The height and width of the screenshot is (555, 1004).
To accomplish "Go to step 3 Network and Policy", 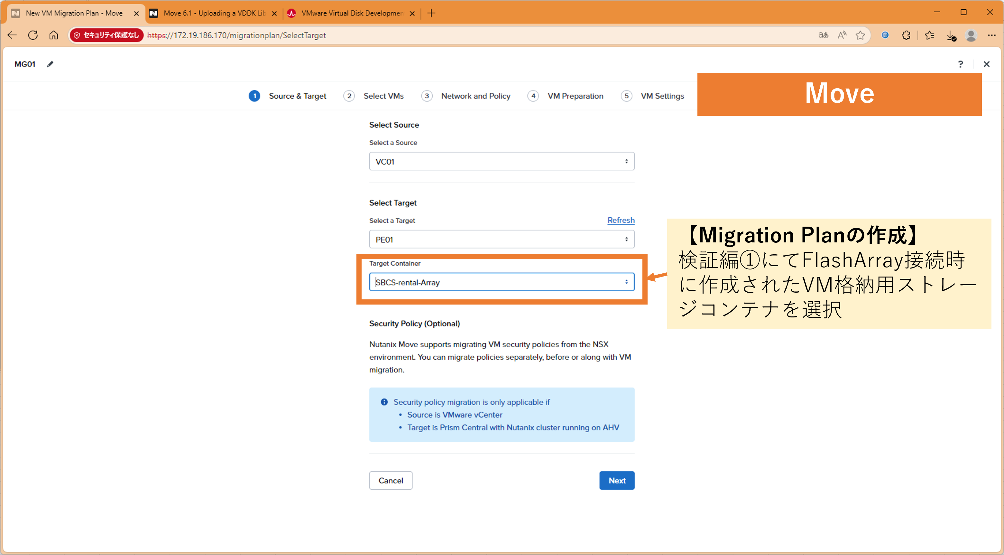I will 466,96.
